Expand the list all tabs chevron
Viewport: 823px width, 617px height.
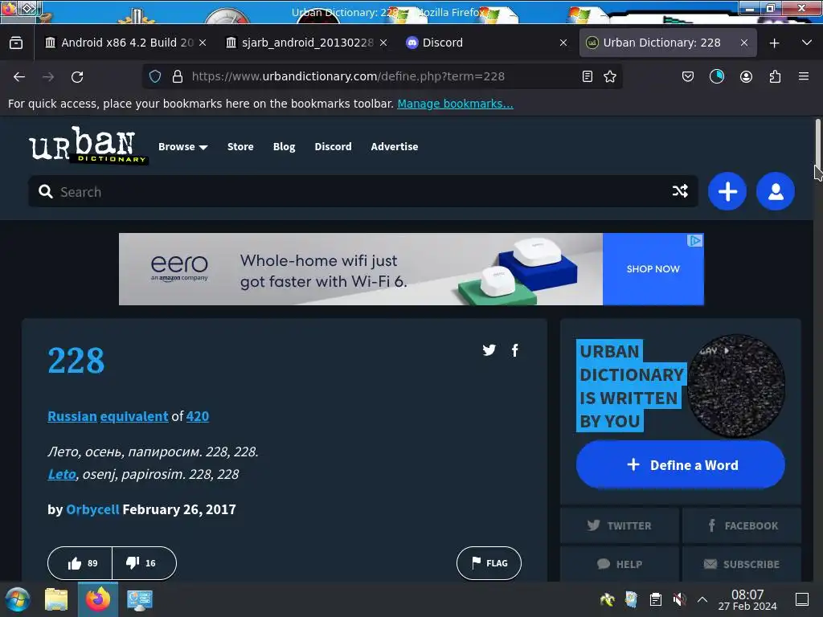tap(807, 43)
